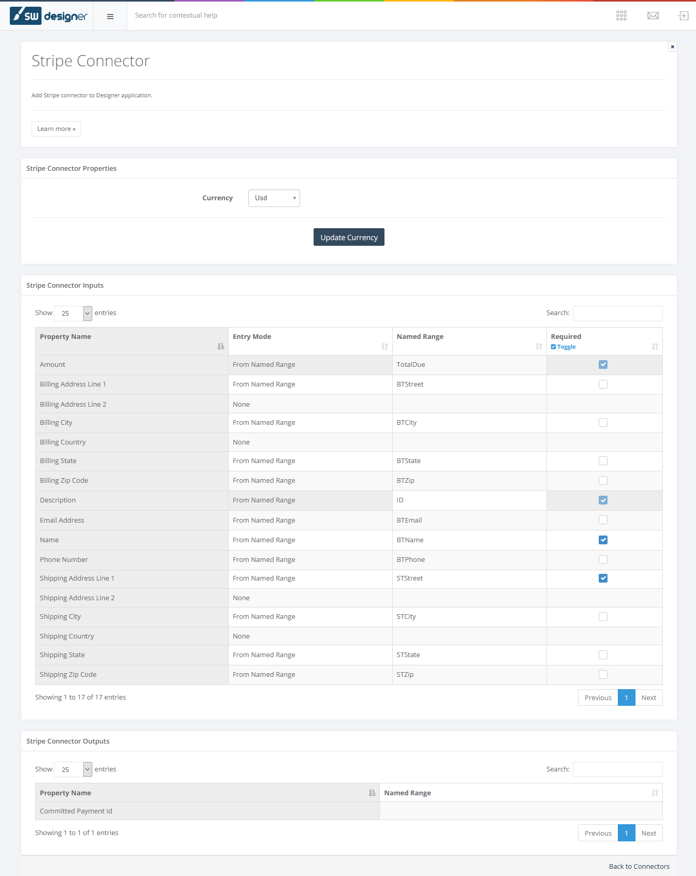
Task: Check Required for Billing Zip Code
Action: click(x=603, y=481)
